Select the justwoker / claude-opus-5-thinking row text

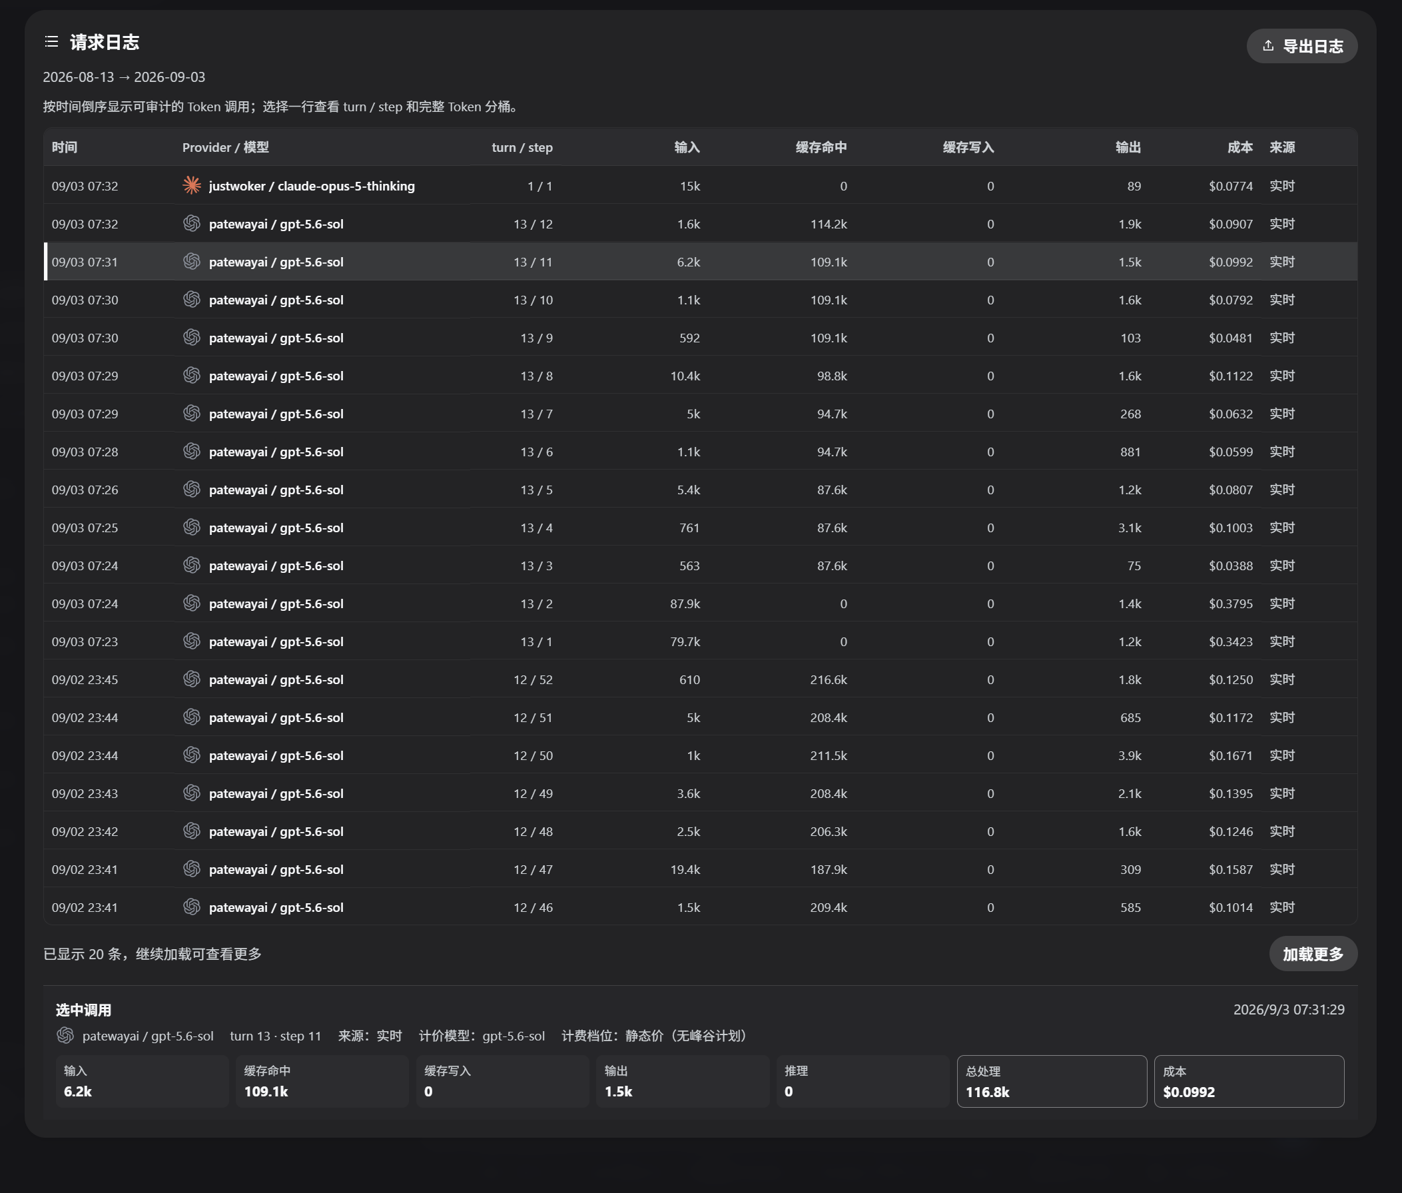(x=312, y=185)
